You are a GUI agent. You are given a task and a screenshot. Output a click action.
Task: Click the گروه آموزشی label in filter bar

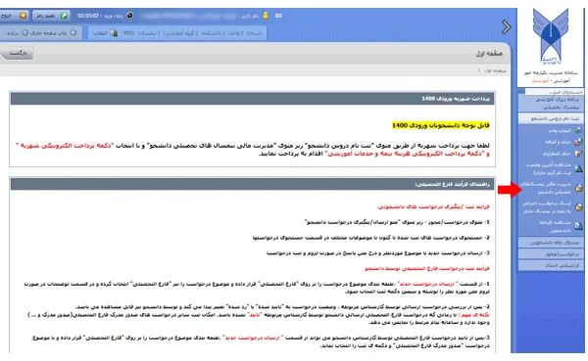[x=179, y=33]
